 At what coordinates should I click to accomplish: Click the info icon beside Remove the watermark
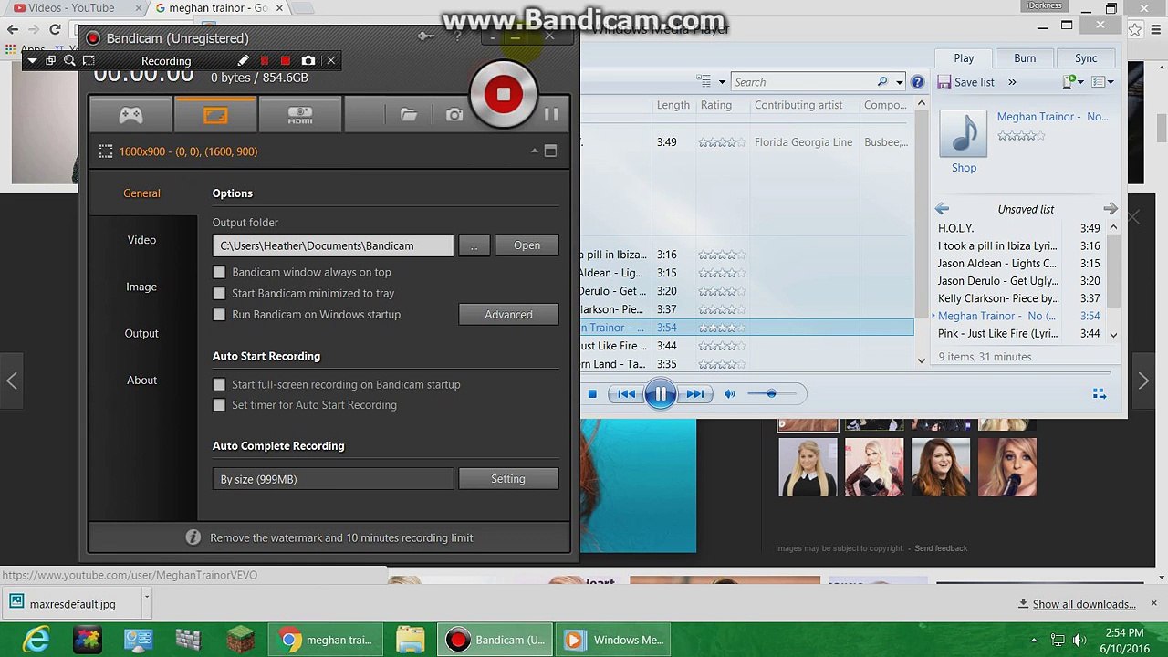(x=193, y=537)
